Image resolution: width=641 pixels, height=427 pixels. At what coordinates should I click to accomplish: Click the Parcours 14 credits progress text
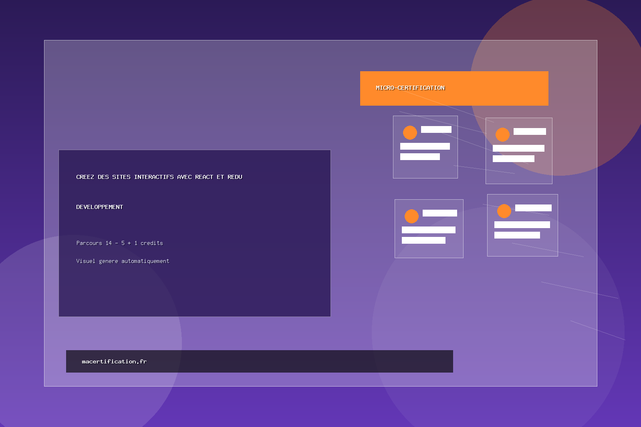click(120, 243)
